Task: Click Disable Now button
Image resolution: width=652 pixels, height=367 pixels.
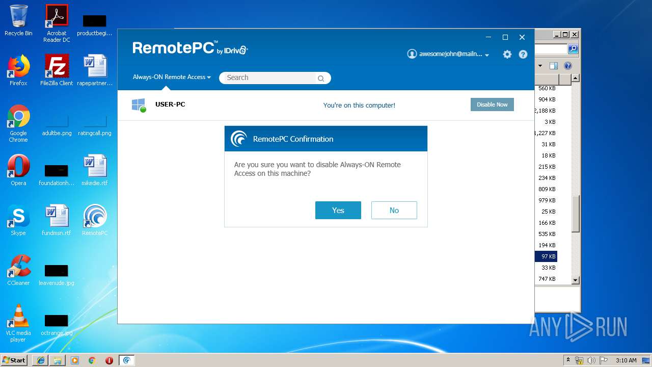Action: click(x=492, y=104)
